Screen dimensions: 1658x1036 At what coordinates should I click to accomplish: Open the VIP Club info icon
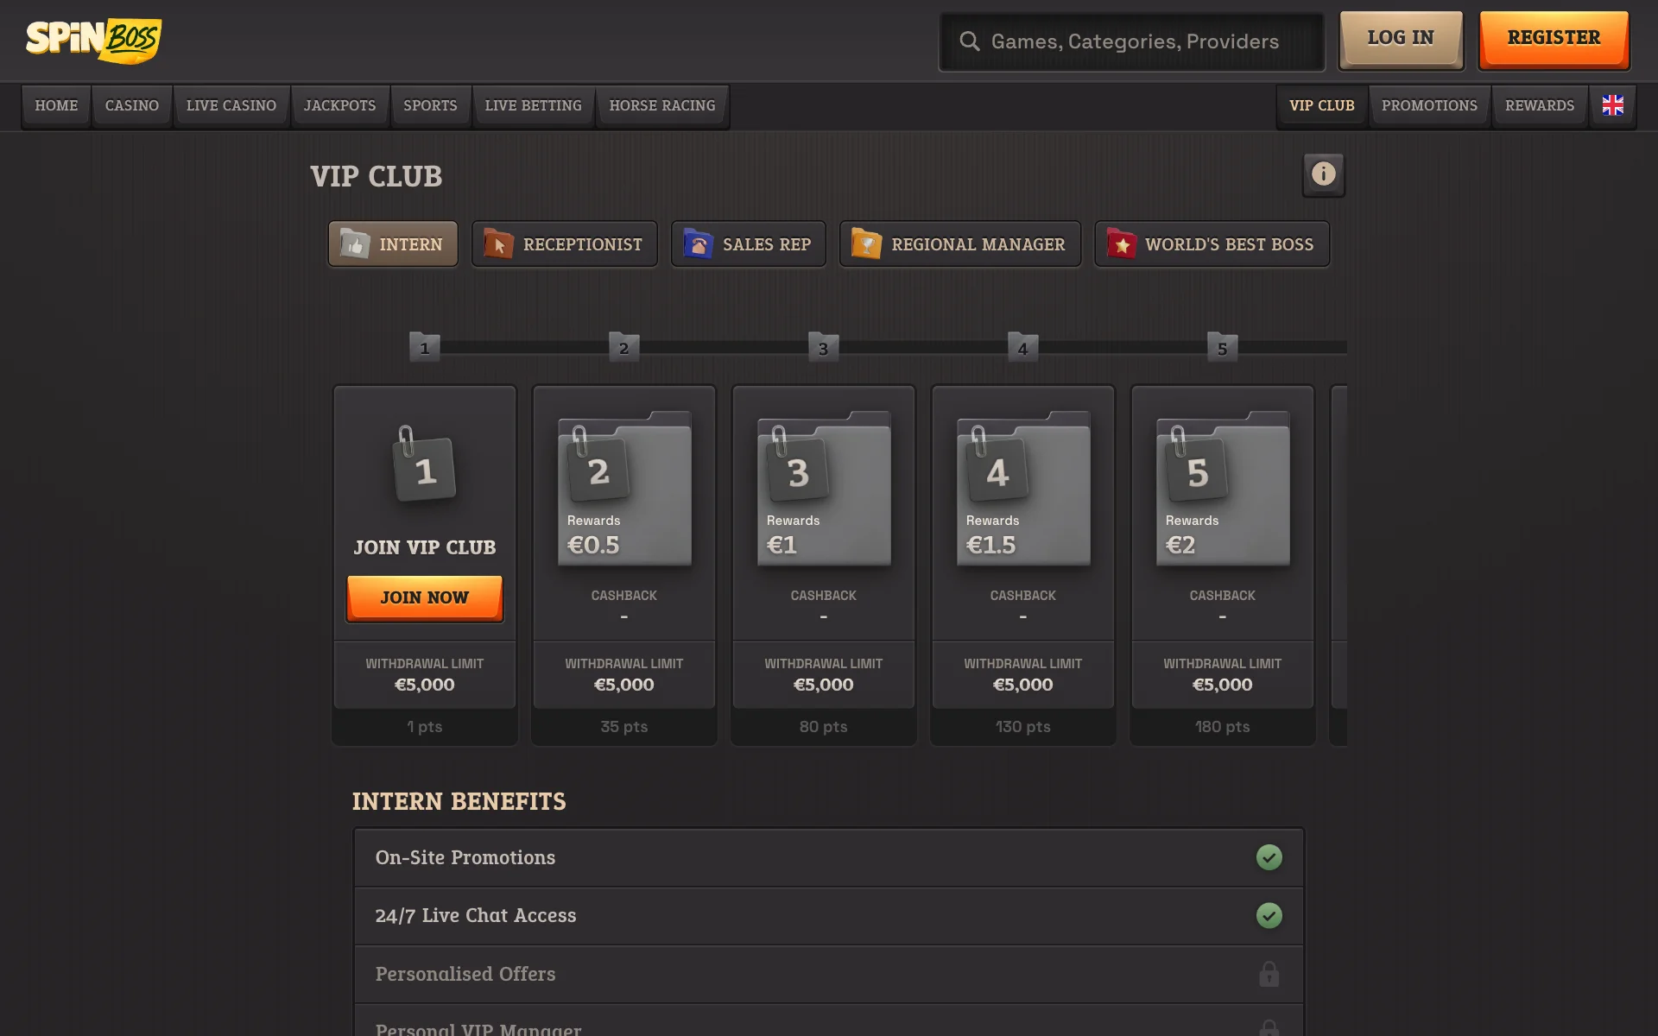click(x=1323, y=174)
